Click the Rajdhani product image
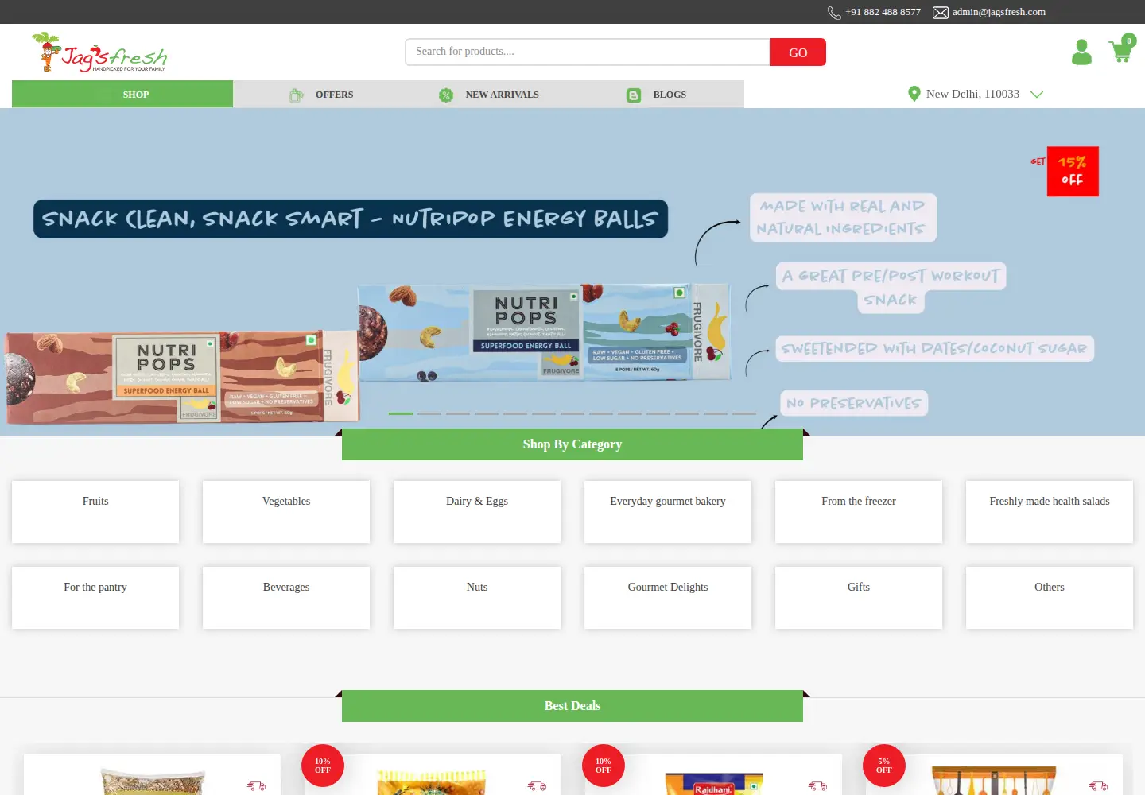The height and width of the screenshot is (795, 1145). (x=714, y=782)
